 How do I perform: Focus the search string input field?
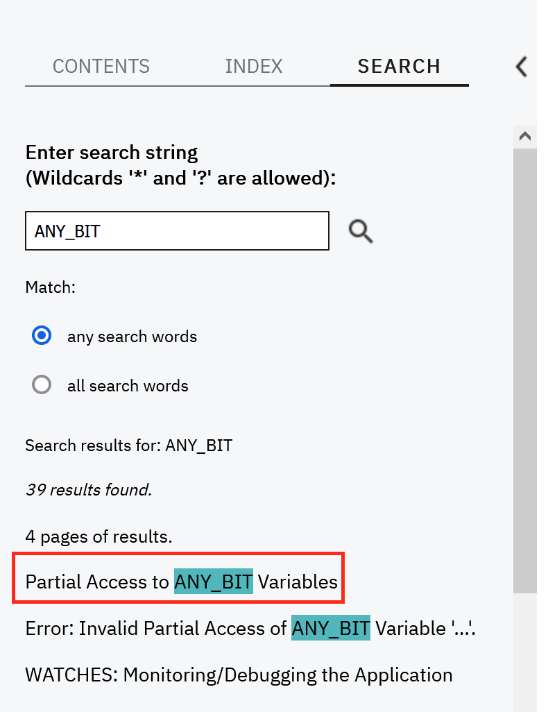point(177,230)
